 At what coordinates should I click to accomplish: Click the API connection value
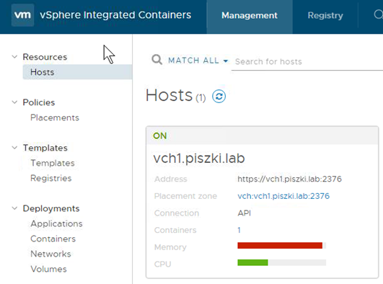(244, 213)
